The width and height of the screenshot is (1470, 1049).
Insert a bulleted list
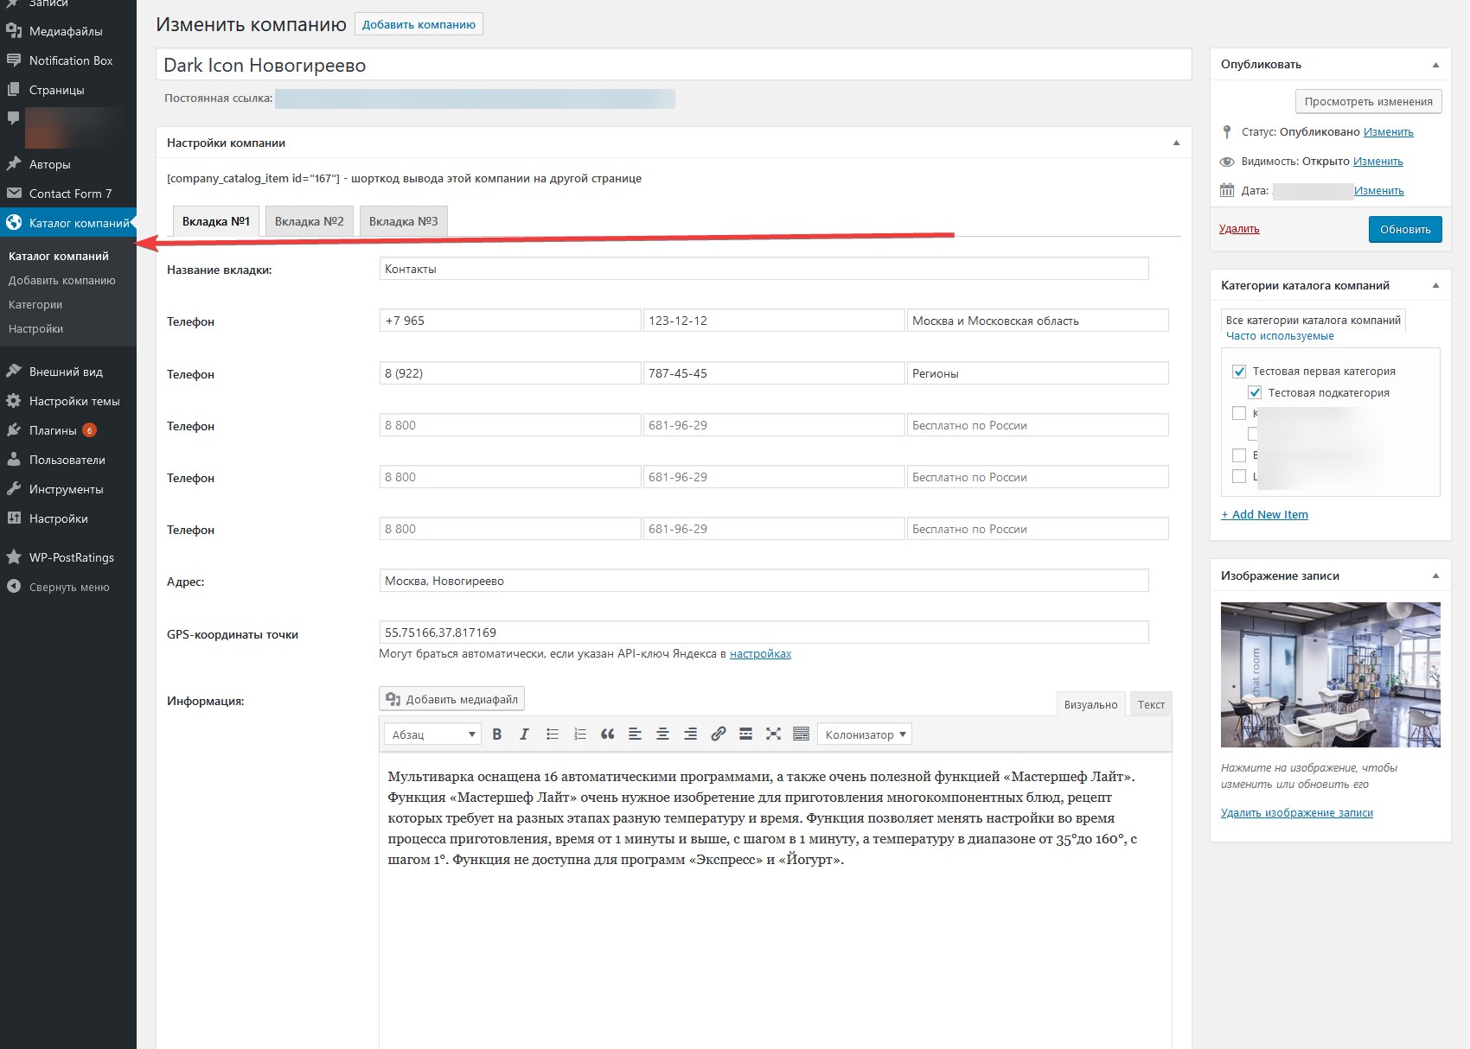552,734
